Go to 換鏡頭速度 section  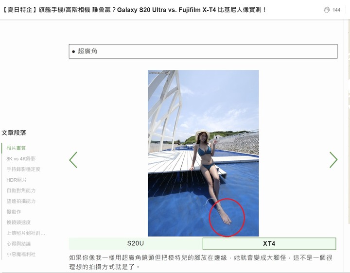point(18,222)
